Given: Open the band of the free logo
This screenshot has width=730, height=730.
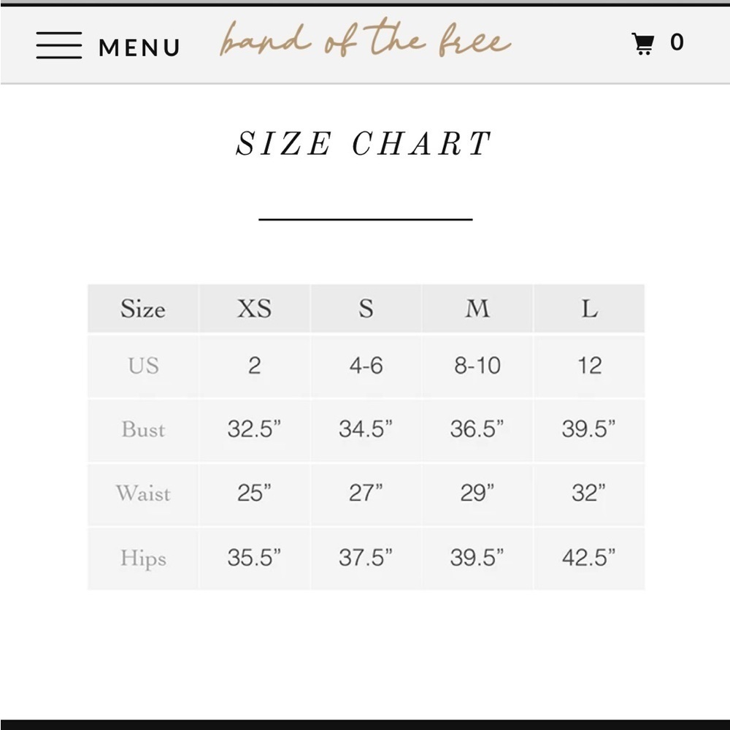Looking at the screenshot, I should pos(365,42).
